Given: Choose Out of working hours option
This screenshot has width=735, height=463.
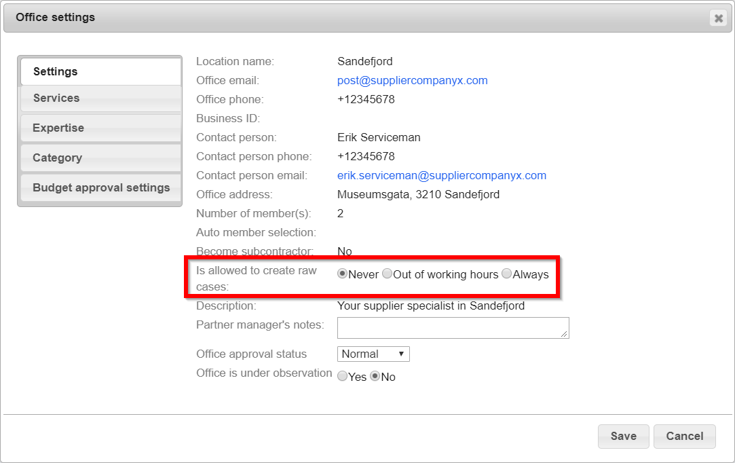Looking at the screenshot, I should point(388,274).
